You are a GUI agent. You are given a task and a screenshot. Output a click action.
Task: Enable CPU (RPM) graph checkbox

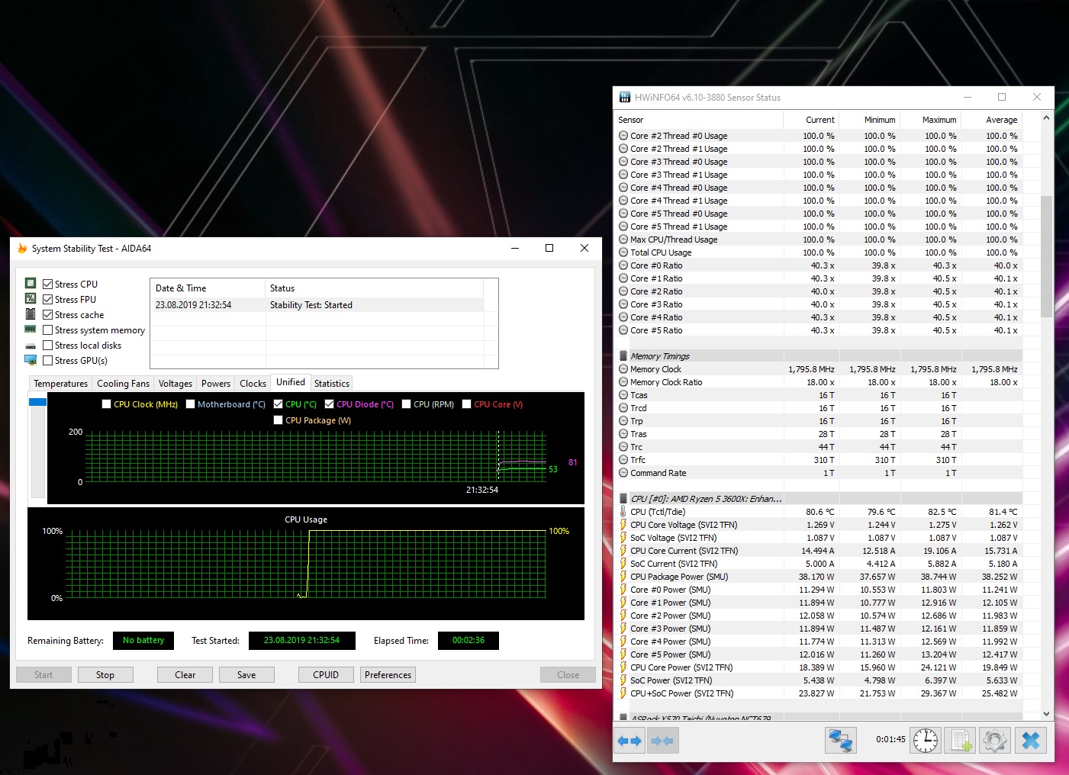tap(407, 404)
